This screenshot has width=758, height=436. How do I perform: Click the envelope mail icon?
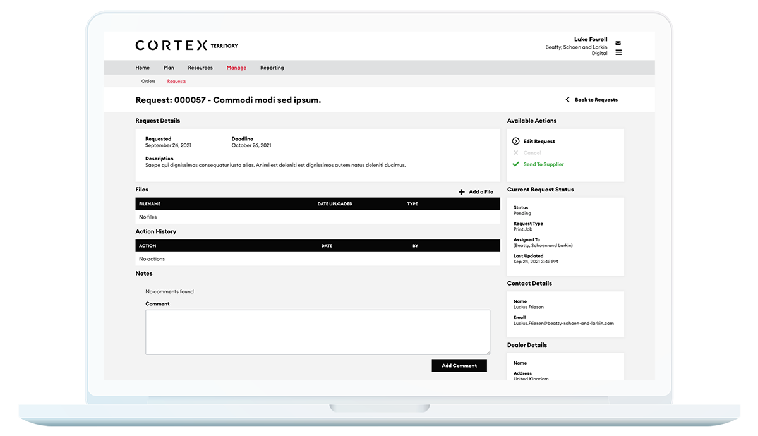coord(618,44)
